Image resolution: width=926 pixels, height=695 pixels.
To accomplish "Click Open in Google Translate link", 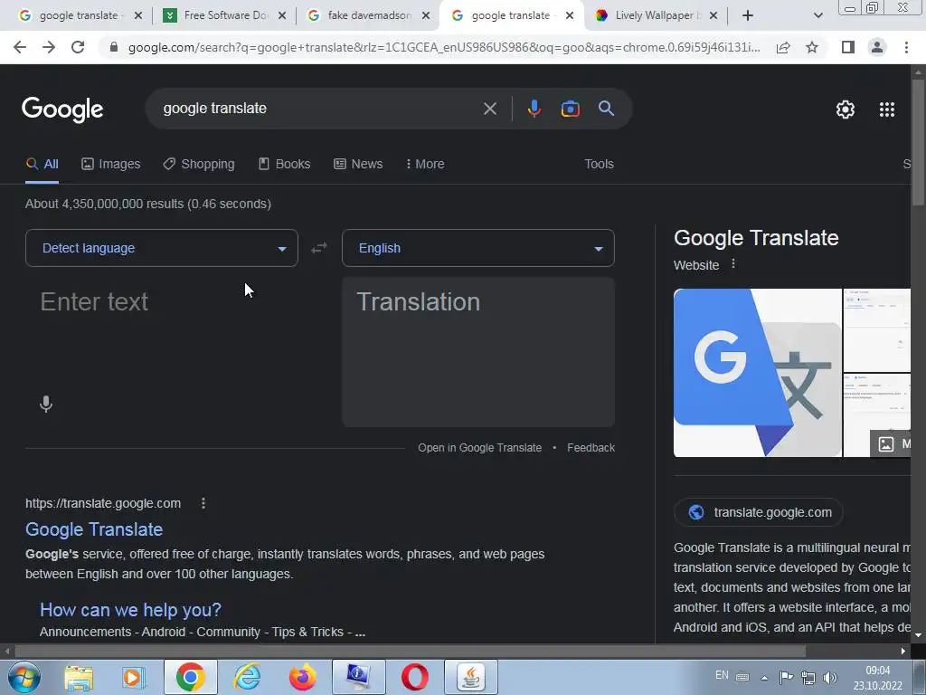I will pyautogui.click(x=479, y=448).
